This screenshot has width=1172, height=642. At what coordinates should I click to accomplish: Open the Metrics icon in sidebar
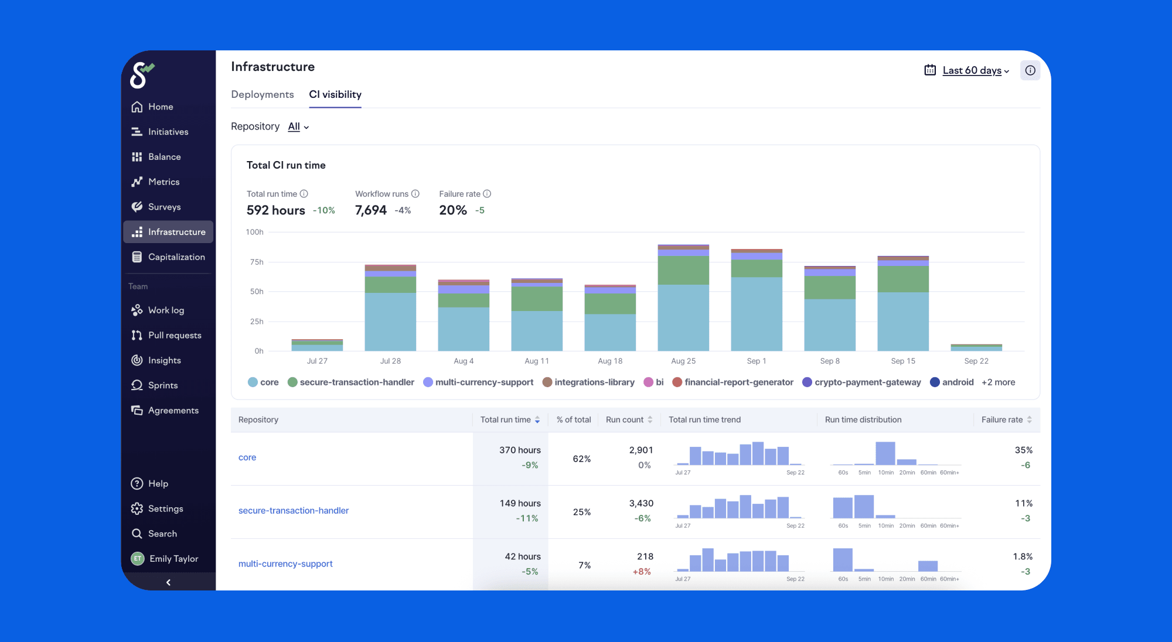click(x=137, y=182)
